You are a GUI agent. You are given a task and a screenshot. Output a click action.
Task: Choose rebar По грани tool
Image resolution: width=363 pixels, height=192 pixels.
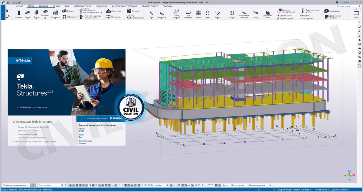click(x=133, y=11)
